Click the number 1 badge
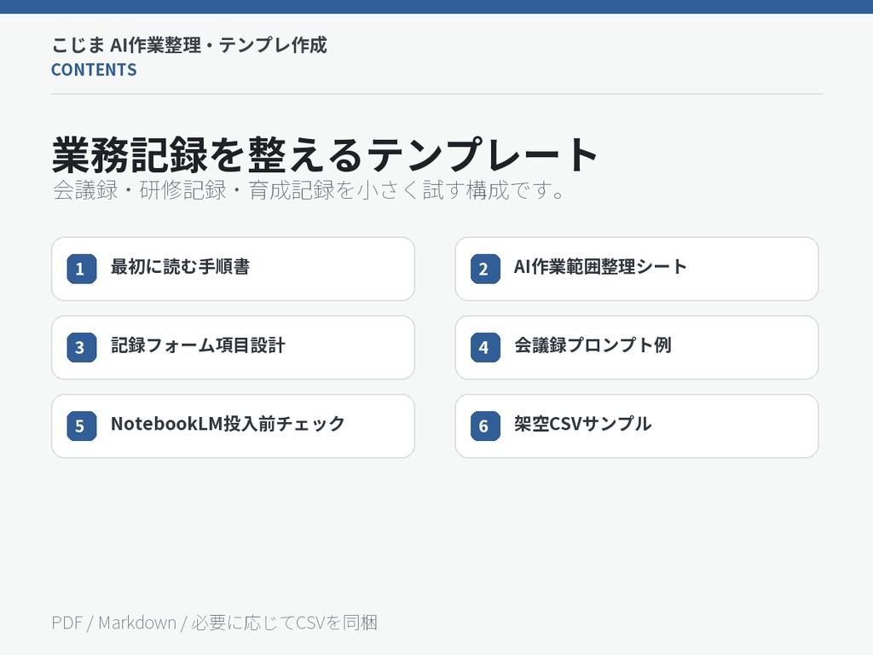 (x=81, y=269)
